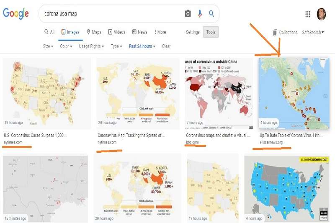Click the blue magnifier search icon
The width and height of the screenshot is (335, 223).
pos(211,14)
